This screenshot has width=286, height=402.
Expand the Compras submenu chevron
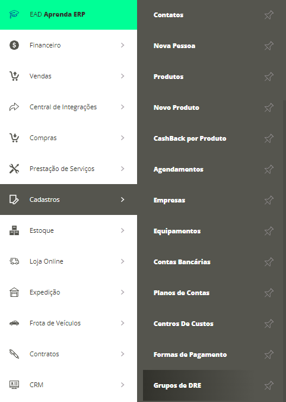click(122, 138)
